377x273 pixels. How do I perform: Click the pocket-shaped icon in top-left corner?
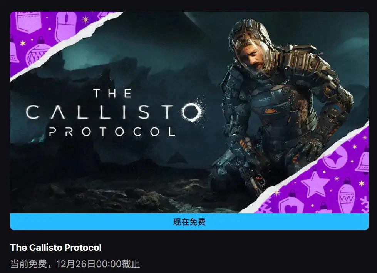(x=28, y=22)
